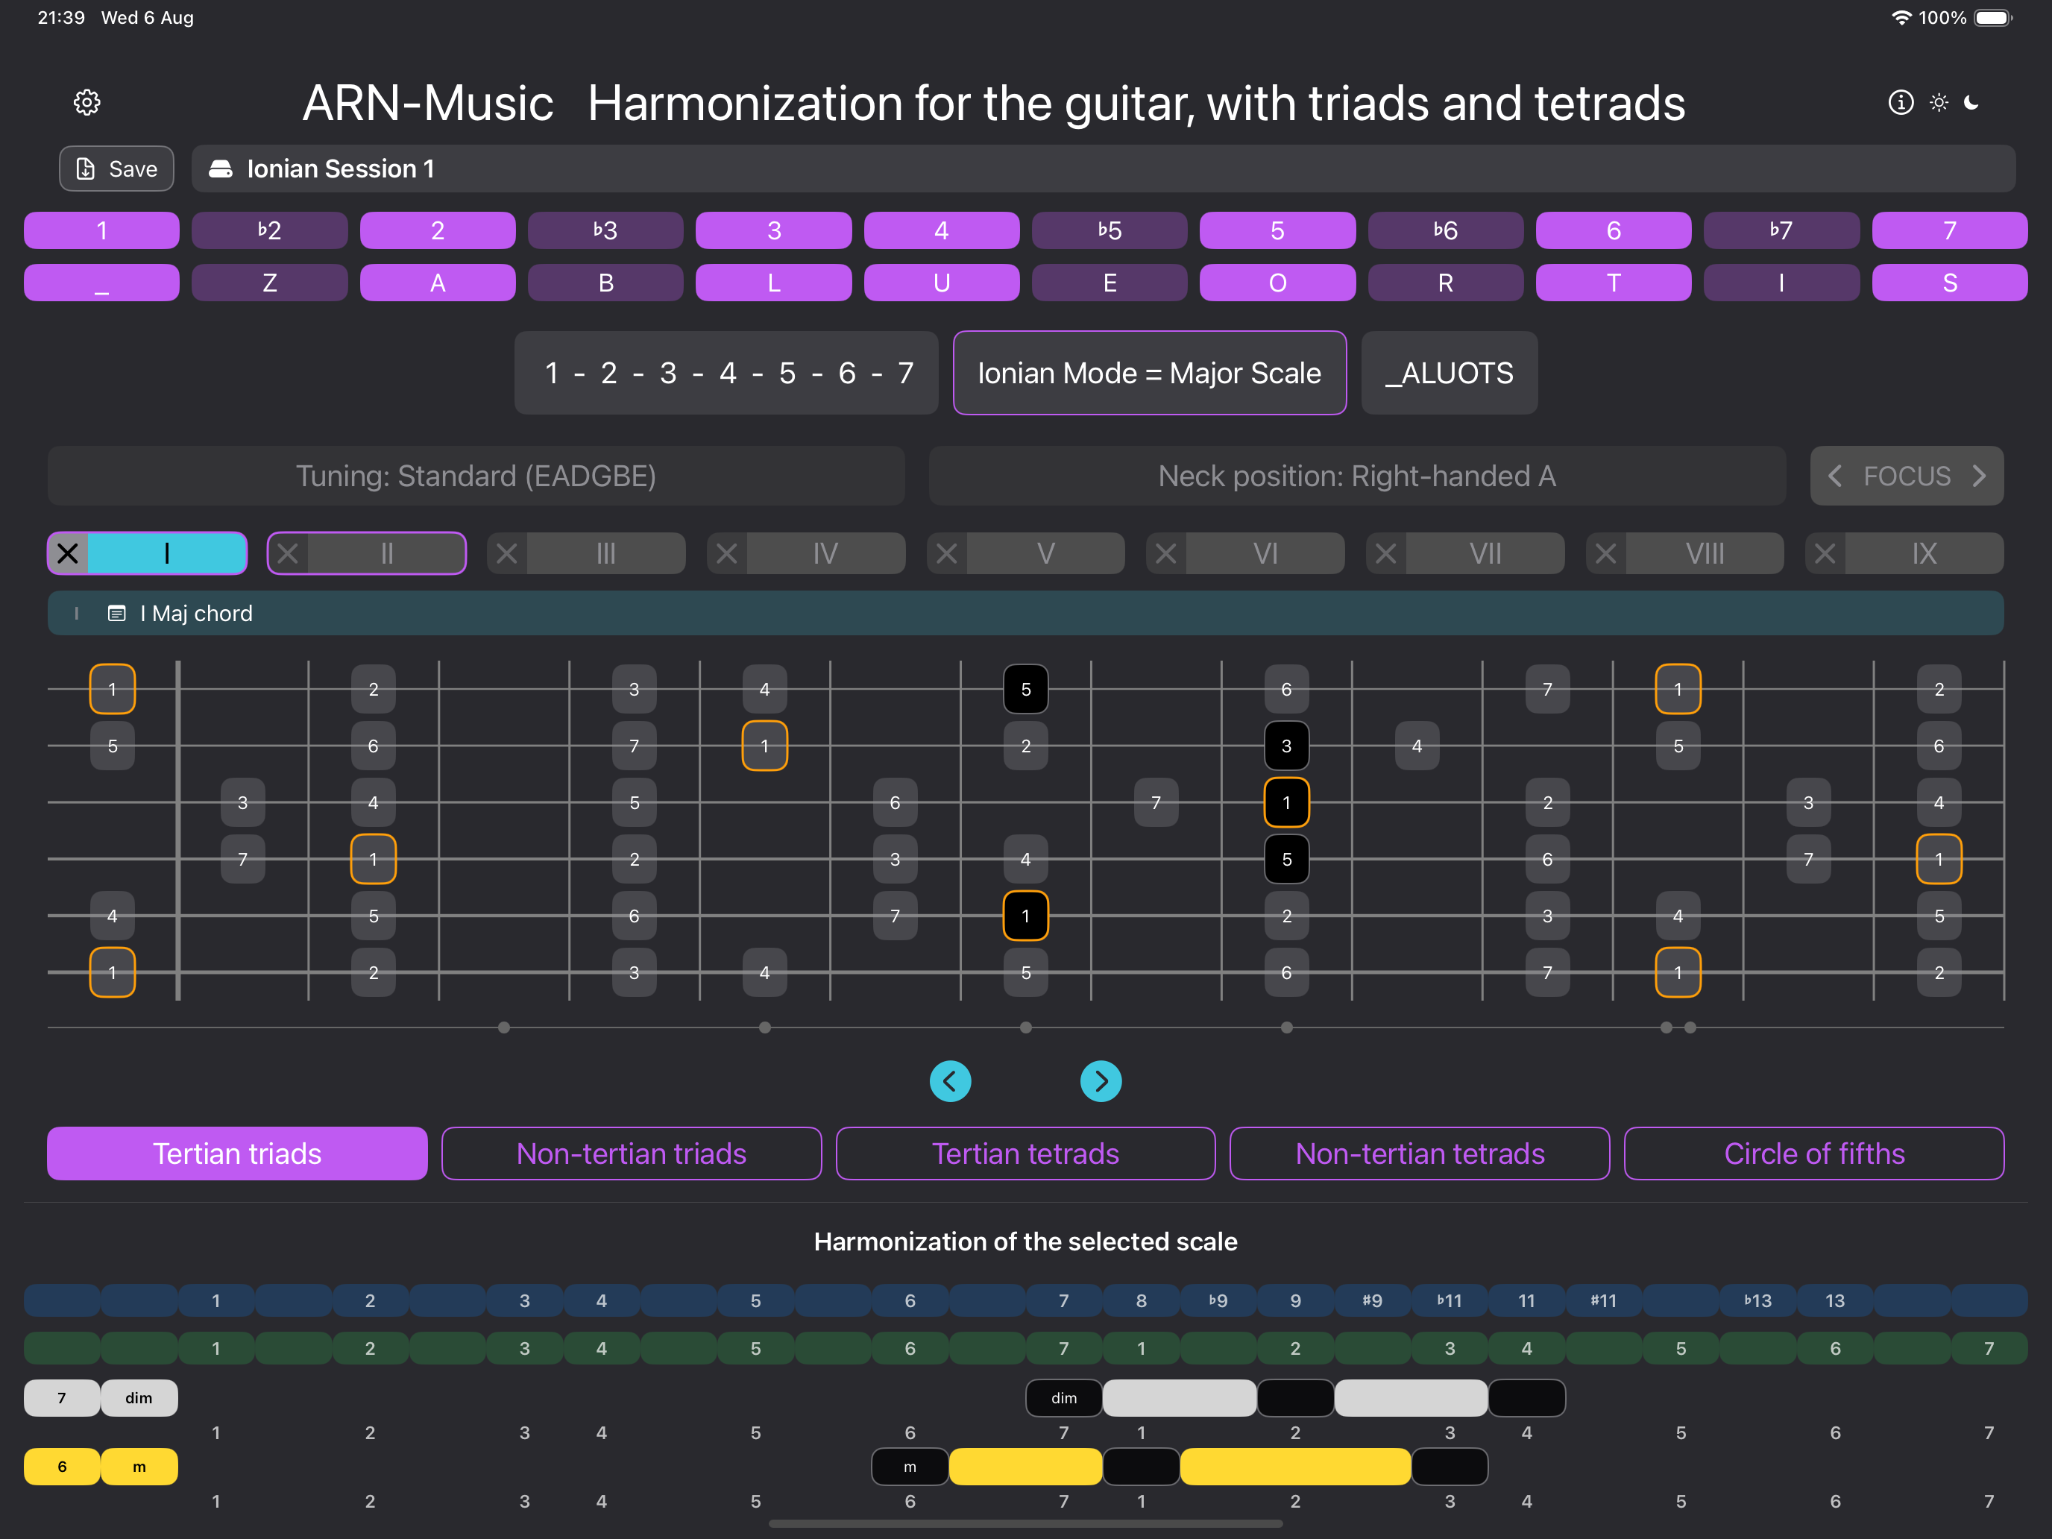Image resolution: width=2052 pixels, height=1539 pixels.
Task: Click the yellow 6 chord label
Action: pos(62,1467)
